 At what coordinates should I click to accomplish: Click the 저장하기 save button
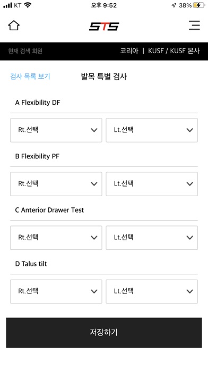click(104, 332)
